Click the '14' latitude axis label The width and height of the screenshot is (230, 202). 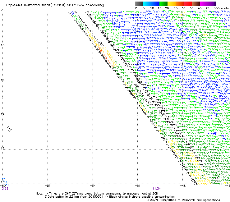point(2,114)
